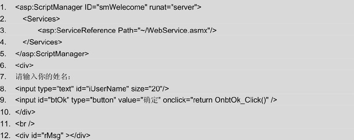The image size is (354, 140).
Task: Click the asp:ServiceReference tag
Action: coord(77,31)
